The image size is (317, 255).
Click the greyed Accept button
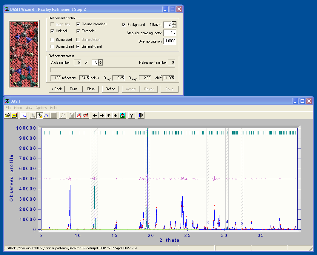click(x=131, y=89)
